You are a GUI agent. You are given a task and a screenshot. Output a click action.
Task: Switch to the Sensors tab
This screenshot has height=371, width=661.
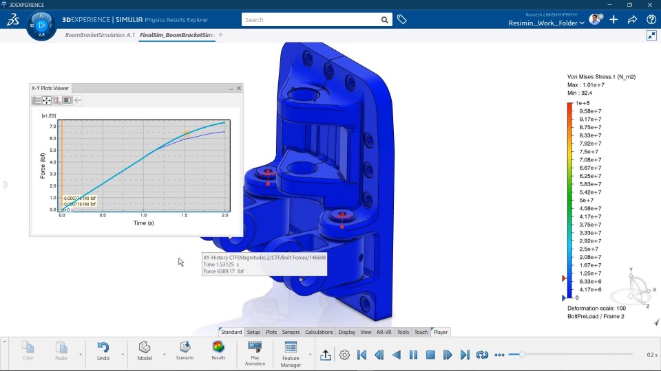pos(291,332)
